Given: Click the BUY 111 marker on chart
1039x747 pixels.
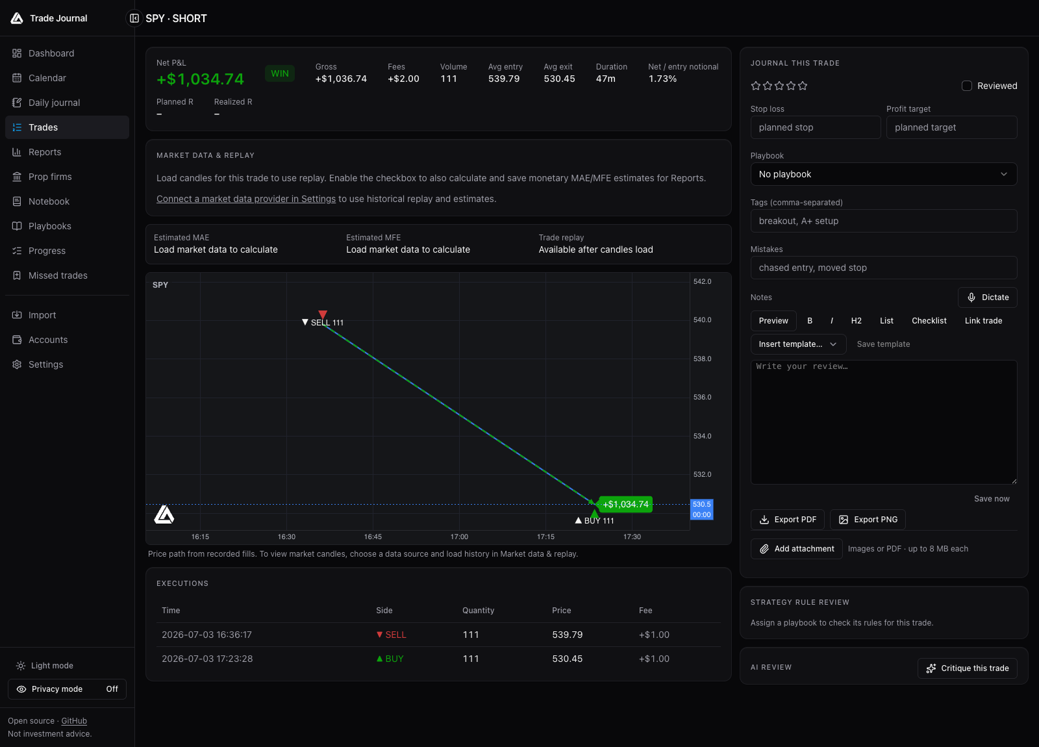Looking at the screenshot, I should click(x=595, y=520).
